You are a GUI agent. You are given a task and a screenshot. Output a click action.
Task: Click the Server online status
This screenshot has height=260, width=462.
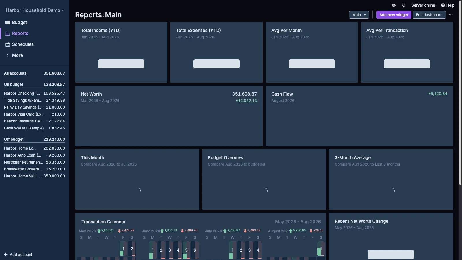coord(423,5)
